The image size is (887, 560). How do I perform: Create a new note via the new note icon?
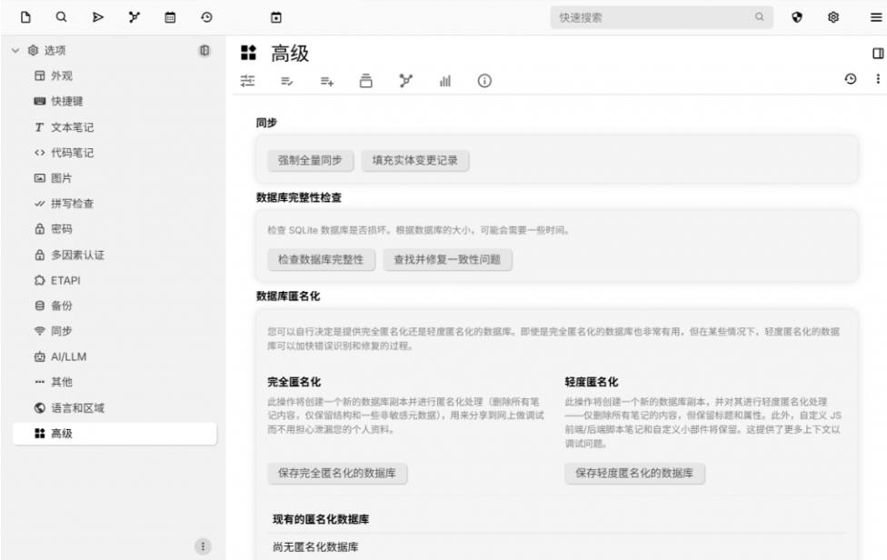coord(26,16)
